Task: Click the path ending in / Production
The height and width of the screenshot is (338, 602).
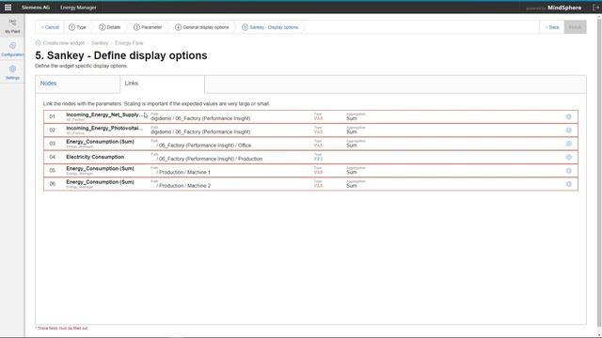Action: click(x=207, y=159)
